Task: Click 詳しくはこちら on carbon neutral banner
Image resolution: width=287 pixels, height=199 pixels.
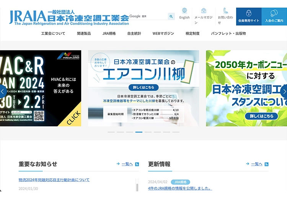Action: tap(262, 116)
